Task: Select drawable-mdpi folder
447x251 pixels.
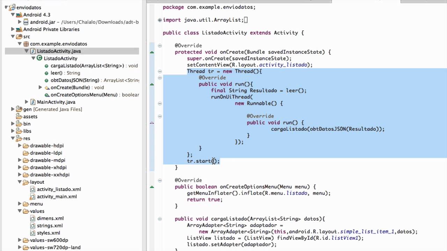Action: 47,160
